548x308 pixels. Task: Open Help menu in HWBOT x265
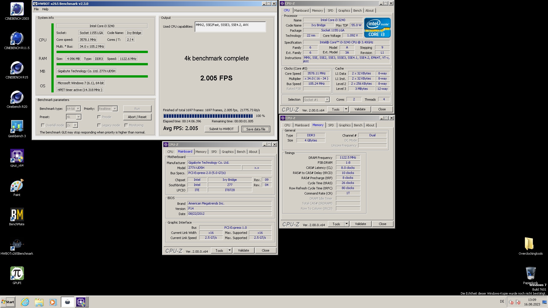click(45, 9)
